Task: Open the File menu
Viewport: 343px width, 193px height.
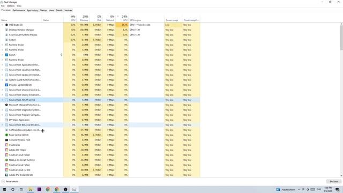Action: point(3,6)
